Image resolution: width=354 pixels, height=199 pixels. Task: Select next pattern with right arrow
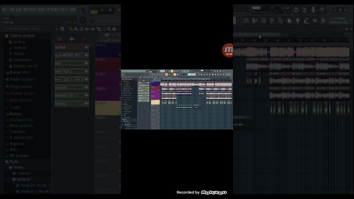pos(197,74)
